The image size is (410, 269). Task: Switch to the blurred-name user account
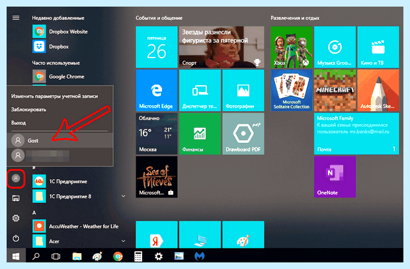pyautogui.click(x=60, y=155)
